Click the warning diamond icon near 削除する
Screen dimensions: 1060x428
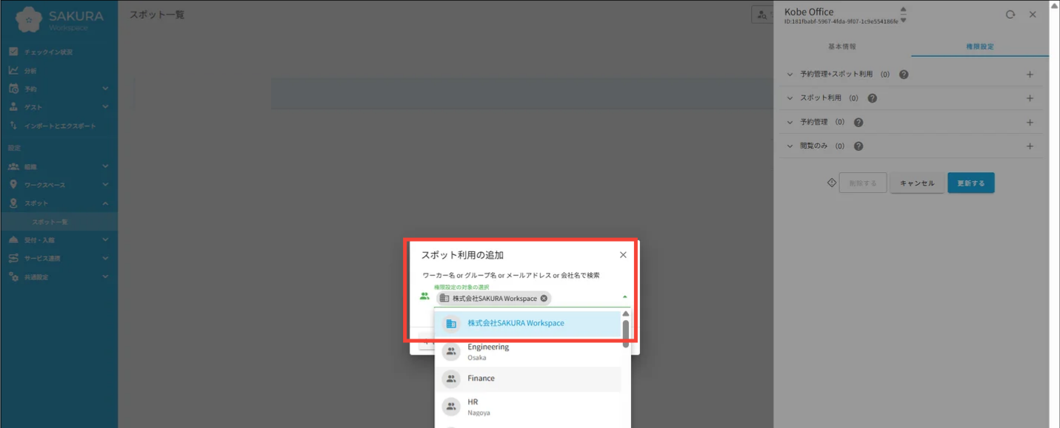831,183
